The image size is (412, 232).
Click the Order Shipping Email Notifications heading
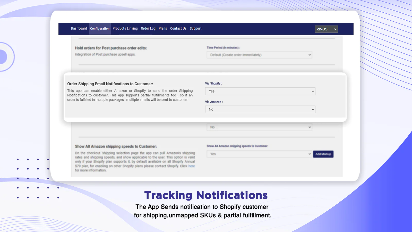tap(110, 84)
